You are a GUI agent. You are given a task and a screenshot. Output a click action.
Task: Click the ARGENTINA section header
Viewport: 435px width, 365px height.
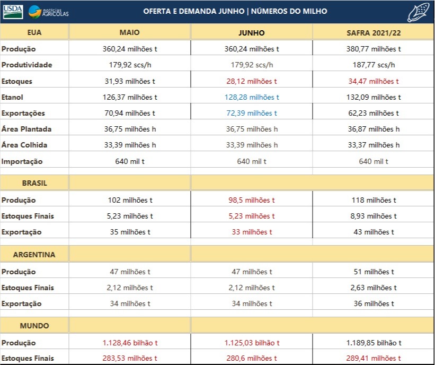point(34,255)
